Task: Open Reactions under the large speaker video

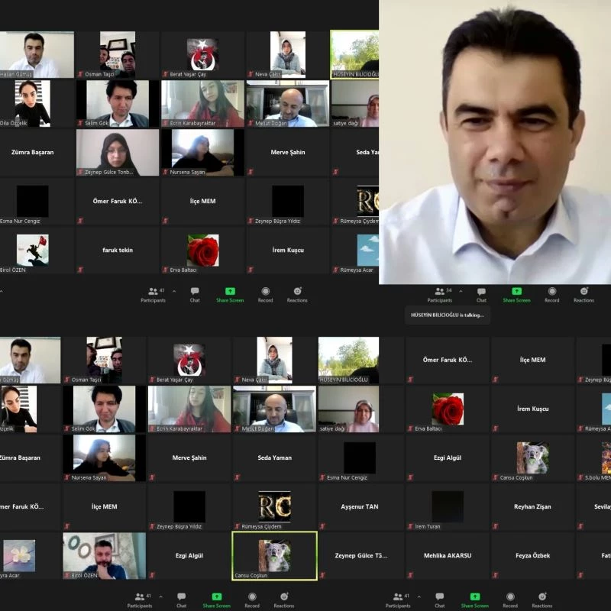Action: point(584,294)
